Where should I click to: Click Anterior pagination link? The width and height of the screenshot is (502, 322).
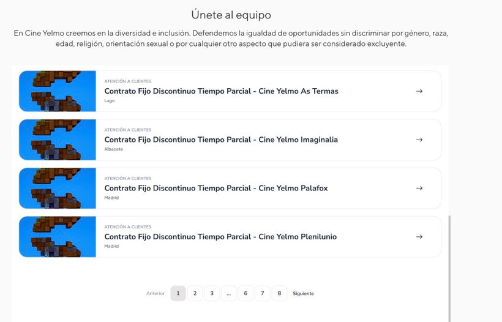(155, 293)
